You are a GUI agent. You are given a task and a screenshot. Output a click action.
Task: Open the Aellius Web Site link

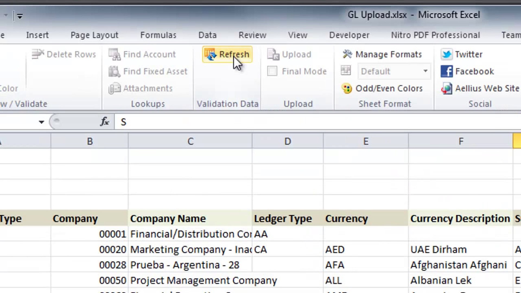[487, 88]
